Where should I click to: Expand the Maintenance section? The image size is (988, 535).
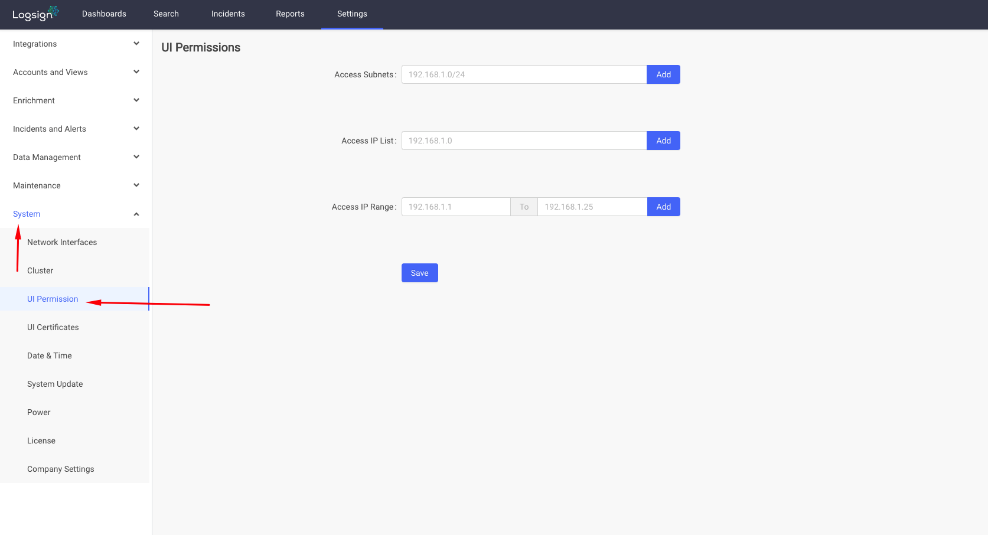point(75,185)
